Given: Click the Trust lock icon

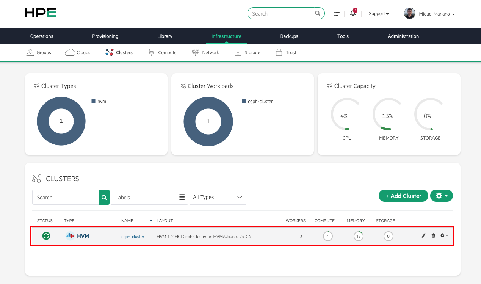Looking at the screenshot, I should 279,52.
